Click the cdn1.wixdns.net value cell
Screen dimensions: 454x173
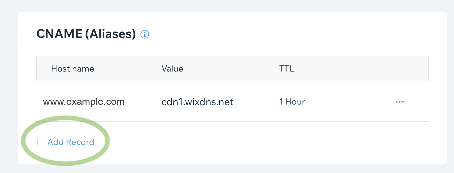click(197, 102)
